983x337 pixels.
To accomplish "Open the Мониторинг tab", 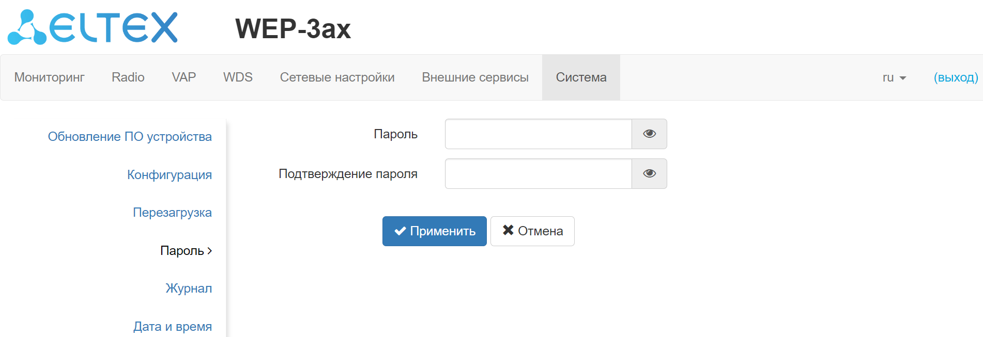I will click(x=49, y=77).
